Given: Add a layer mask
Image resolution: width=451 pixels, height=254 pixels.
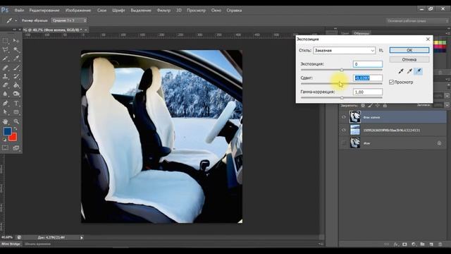Looking at the screenshot, I should point(404,244).
